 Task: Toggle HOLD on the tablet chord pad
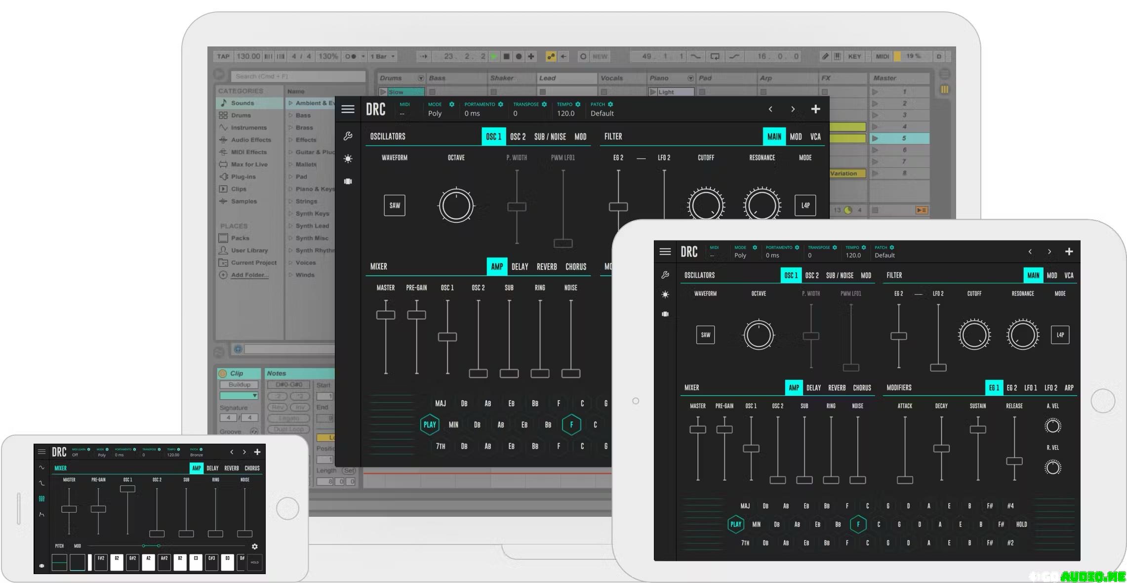pos(1021,524)
